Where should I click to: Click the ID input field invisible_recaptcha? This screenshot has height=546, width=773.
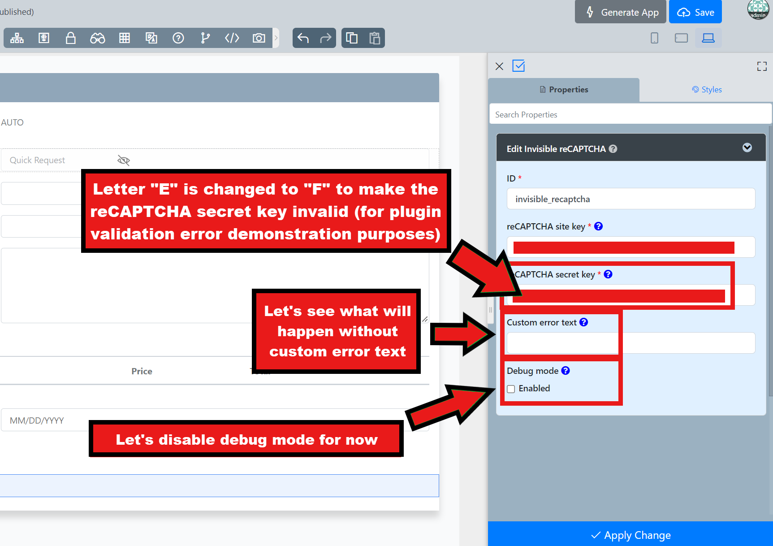click(x=631, y=199)
